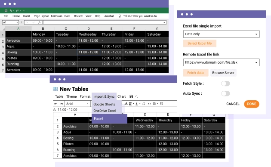Open the Table menu in New Tables
The image size is (271, 167).
tap(59, 96)
